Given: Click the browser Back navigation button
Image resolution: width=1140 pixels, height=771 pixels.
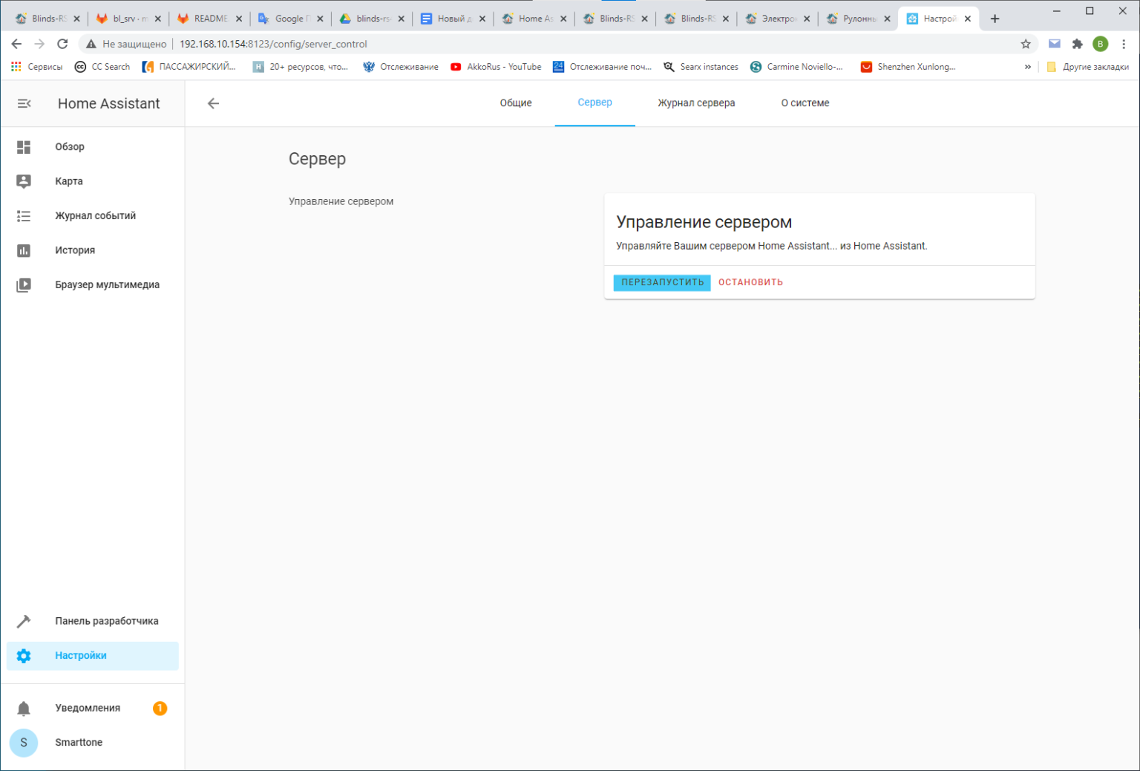Looking at the screenshot, I should (16, 44).
